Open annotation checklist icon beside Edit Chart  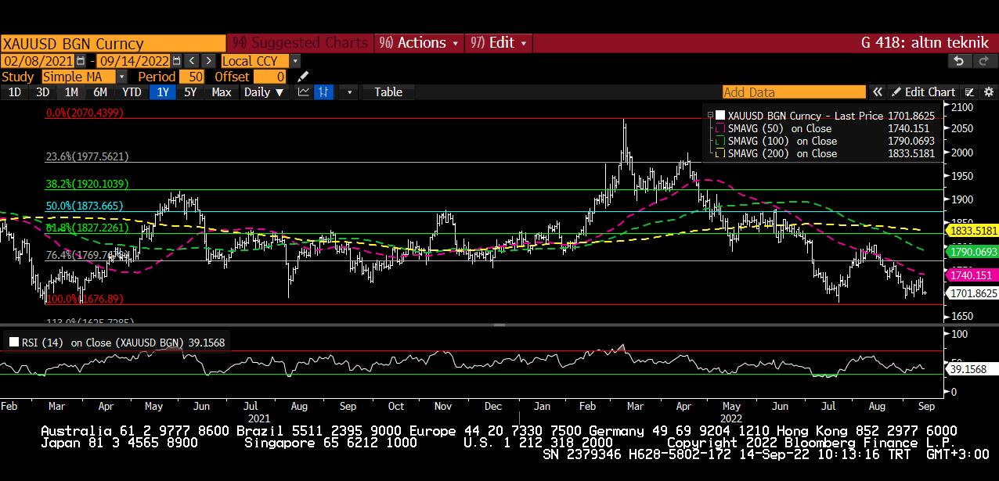(x=969, y=92)
